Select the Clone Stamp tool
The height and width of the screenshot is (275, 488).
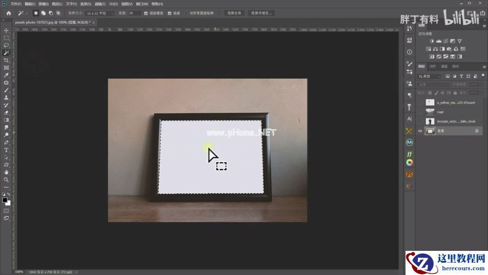click(x=6, y=98)
